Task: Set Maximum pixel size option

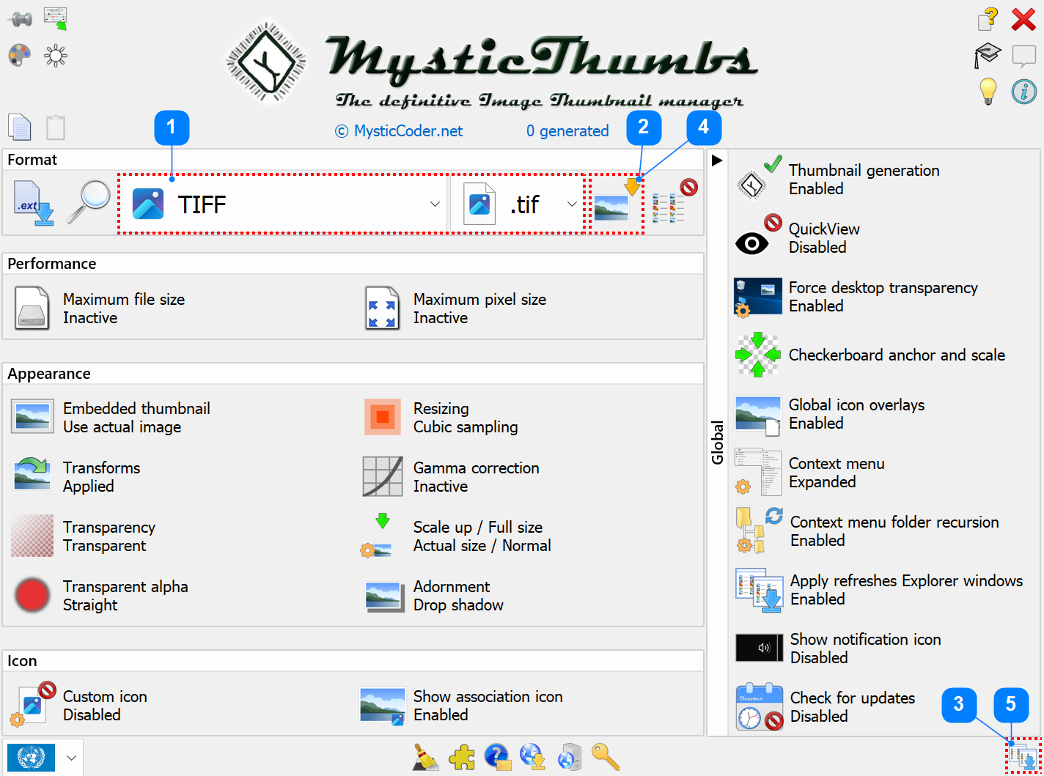Action: [x=455, y=308]
